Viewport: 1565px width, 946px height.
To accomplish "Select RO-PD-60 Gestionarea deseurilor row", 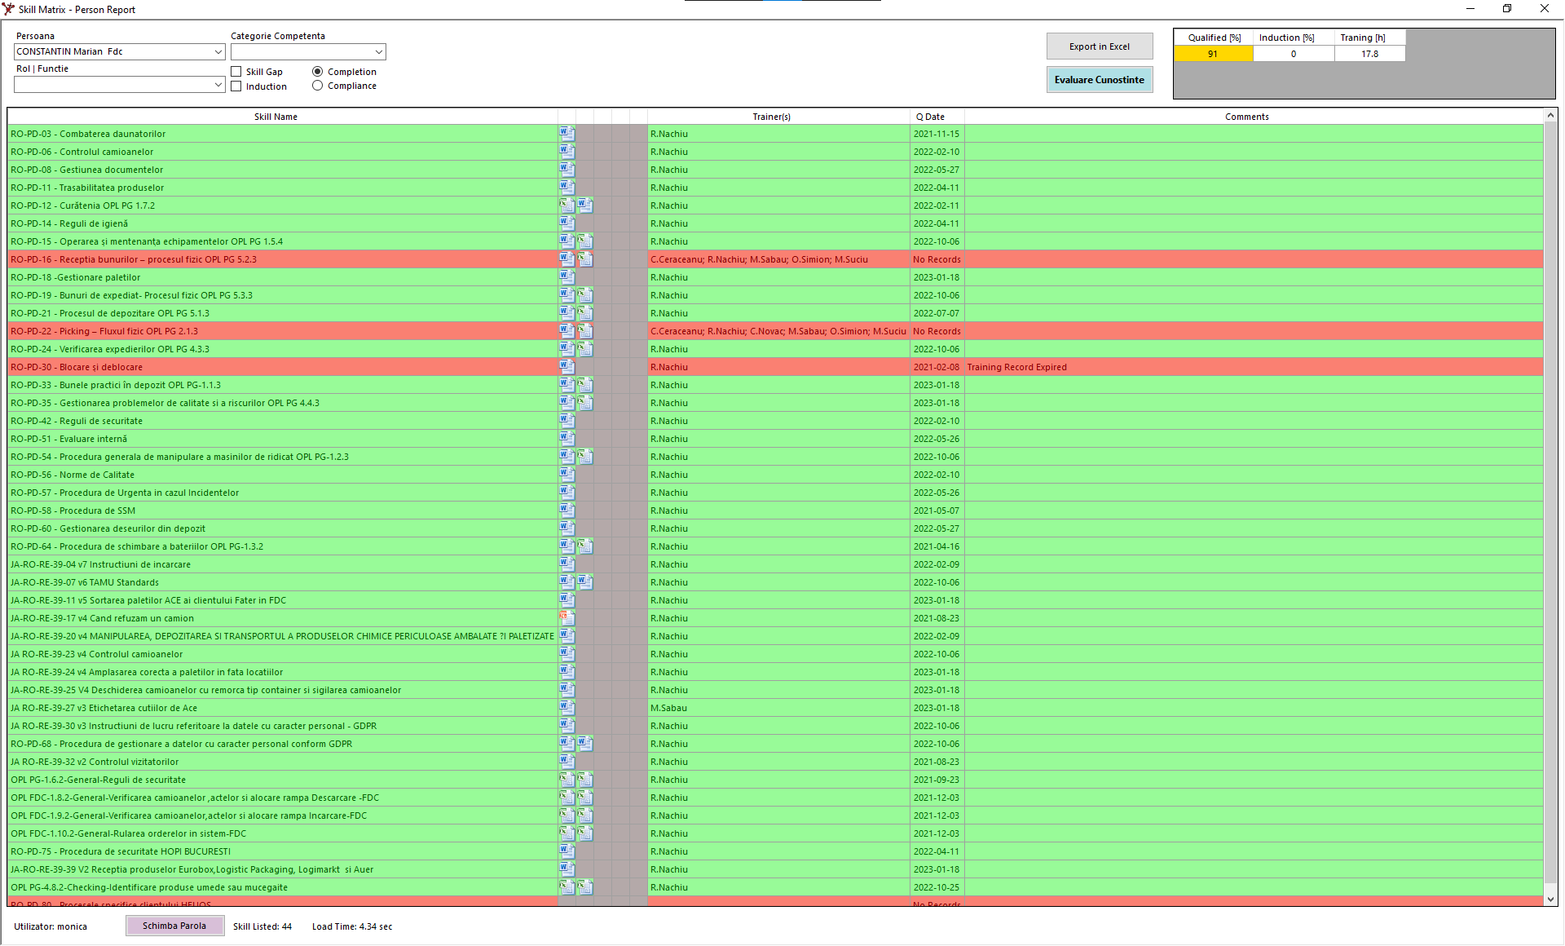I will point(775,528).
